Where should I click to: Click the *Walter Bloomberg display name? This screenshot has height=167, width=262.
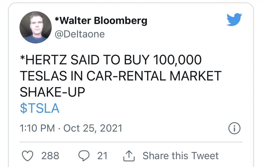(x=101, y=21)
